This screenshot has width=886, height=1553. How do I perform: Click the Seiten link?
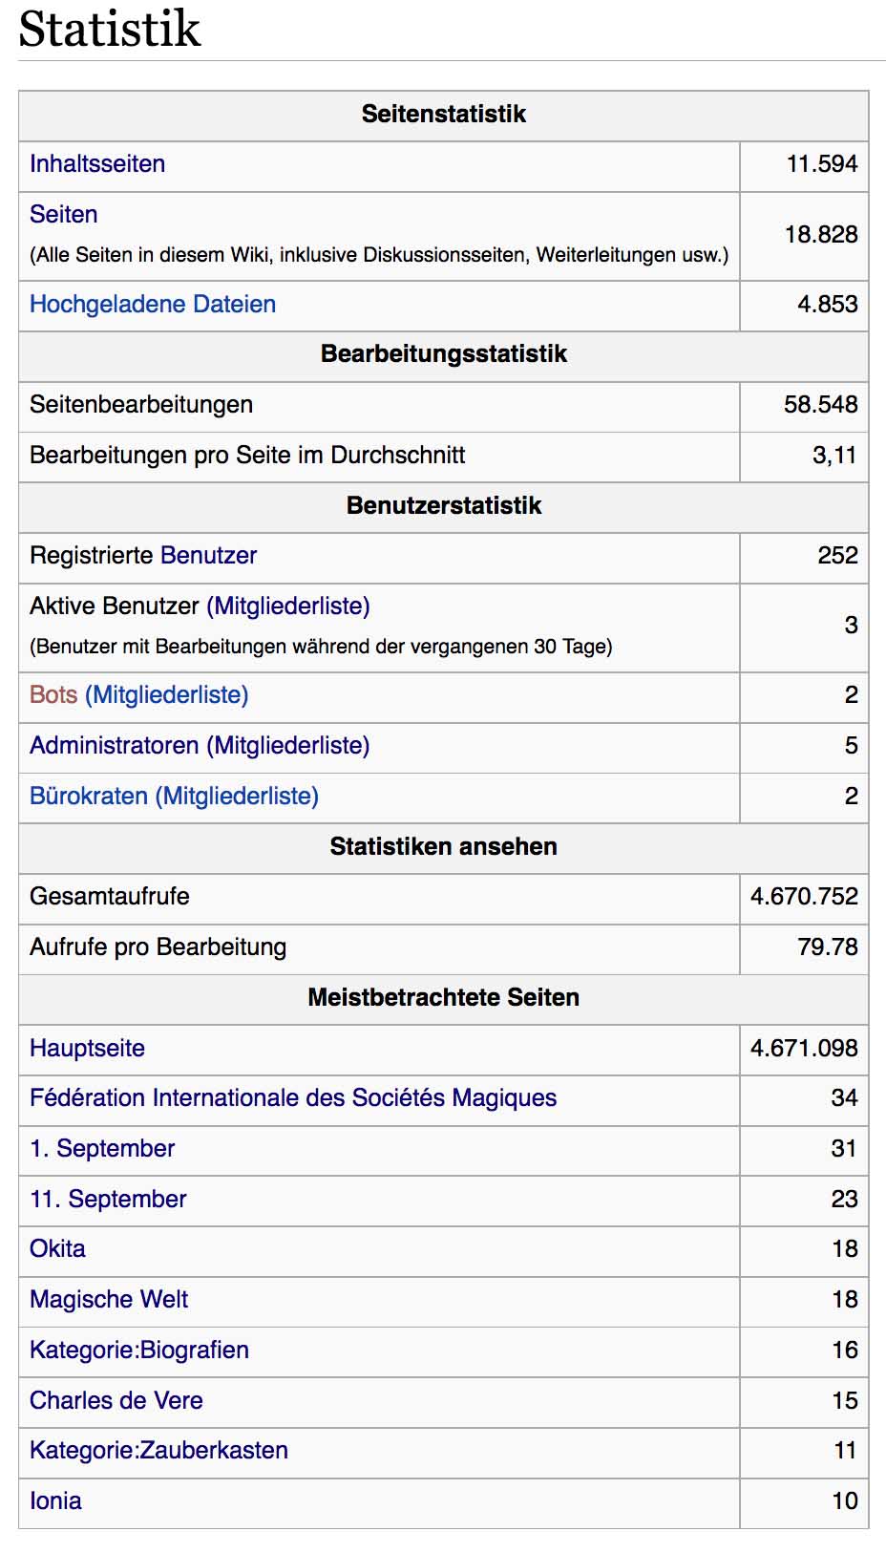[63, 215]
